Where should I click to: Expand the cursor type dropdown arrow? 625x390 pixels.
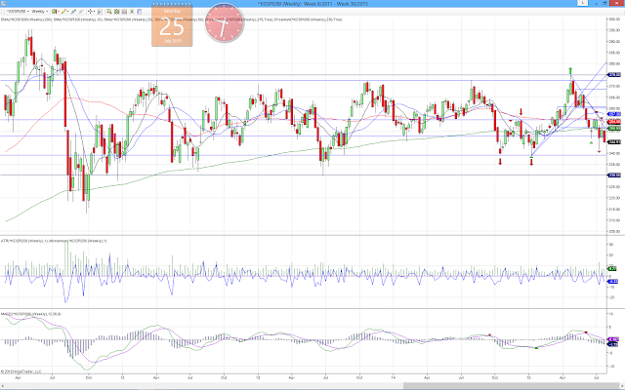click(94, 12)
